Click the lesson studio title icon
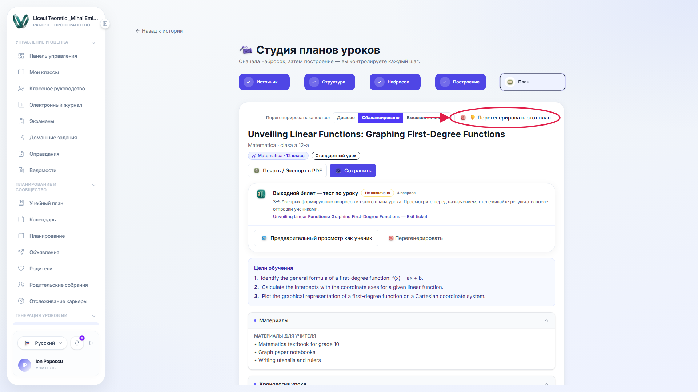This screenshot has width=698, height=392. tap(246, 50)
